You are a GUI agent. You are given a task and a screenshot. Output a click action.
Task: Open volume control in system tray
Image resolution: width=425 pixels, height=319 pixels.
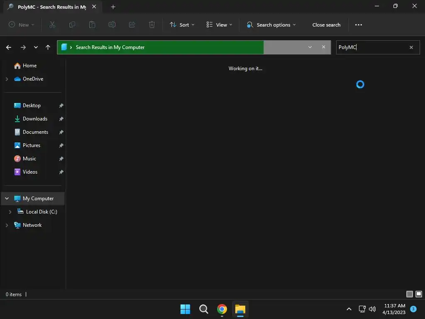pyautogui.click(x=372, y=309)
